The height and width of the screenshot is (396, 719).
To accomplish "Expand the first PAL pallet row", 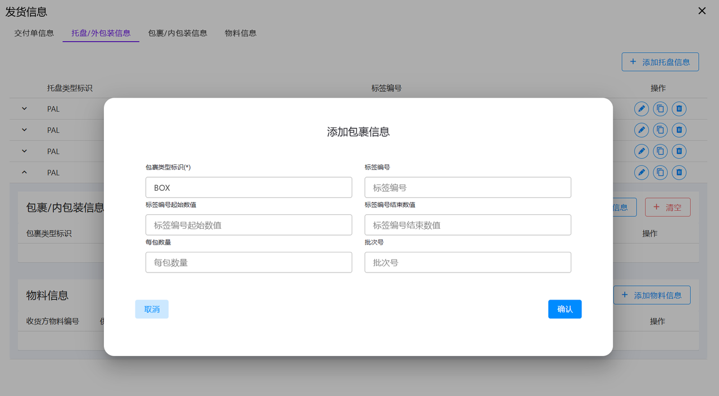I will coord(24,109).
